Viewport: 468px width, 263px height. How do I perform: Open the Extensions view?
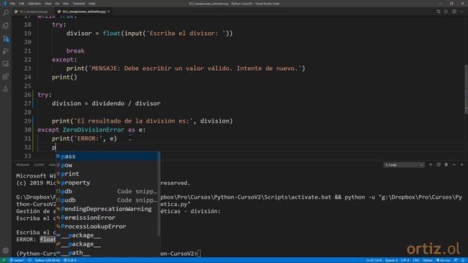6,76
